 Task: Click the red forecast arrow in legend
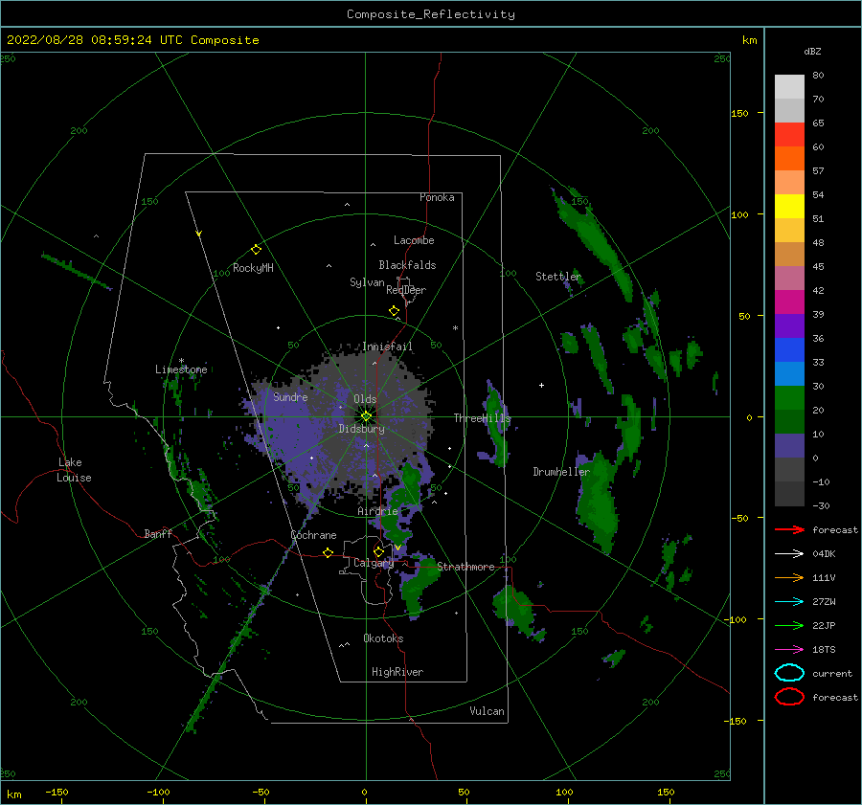tap(789, 529)
